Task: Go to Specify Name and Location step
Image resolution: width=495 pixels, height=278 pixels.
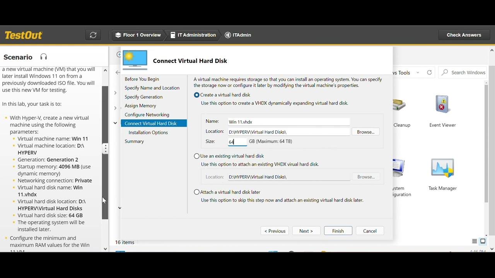Action: click(152, 88)
